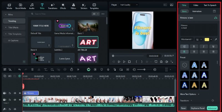Screen dimensions: 222x112
Task: Switch to the Text To Speech tab
Action: tap(210, 5)
